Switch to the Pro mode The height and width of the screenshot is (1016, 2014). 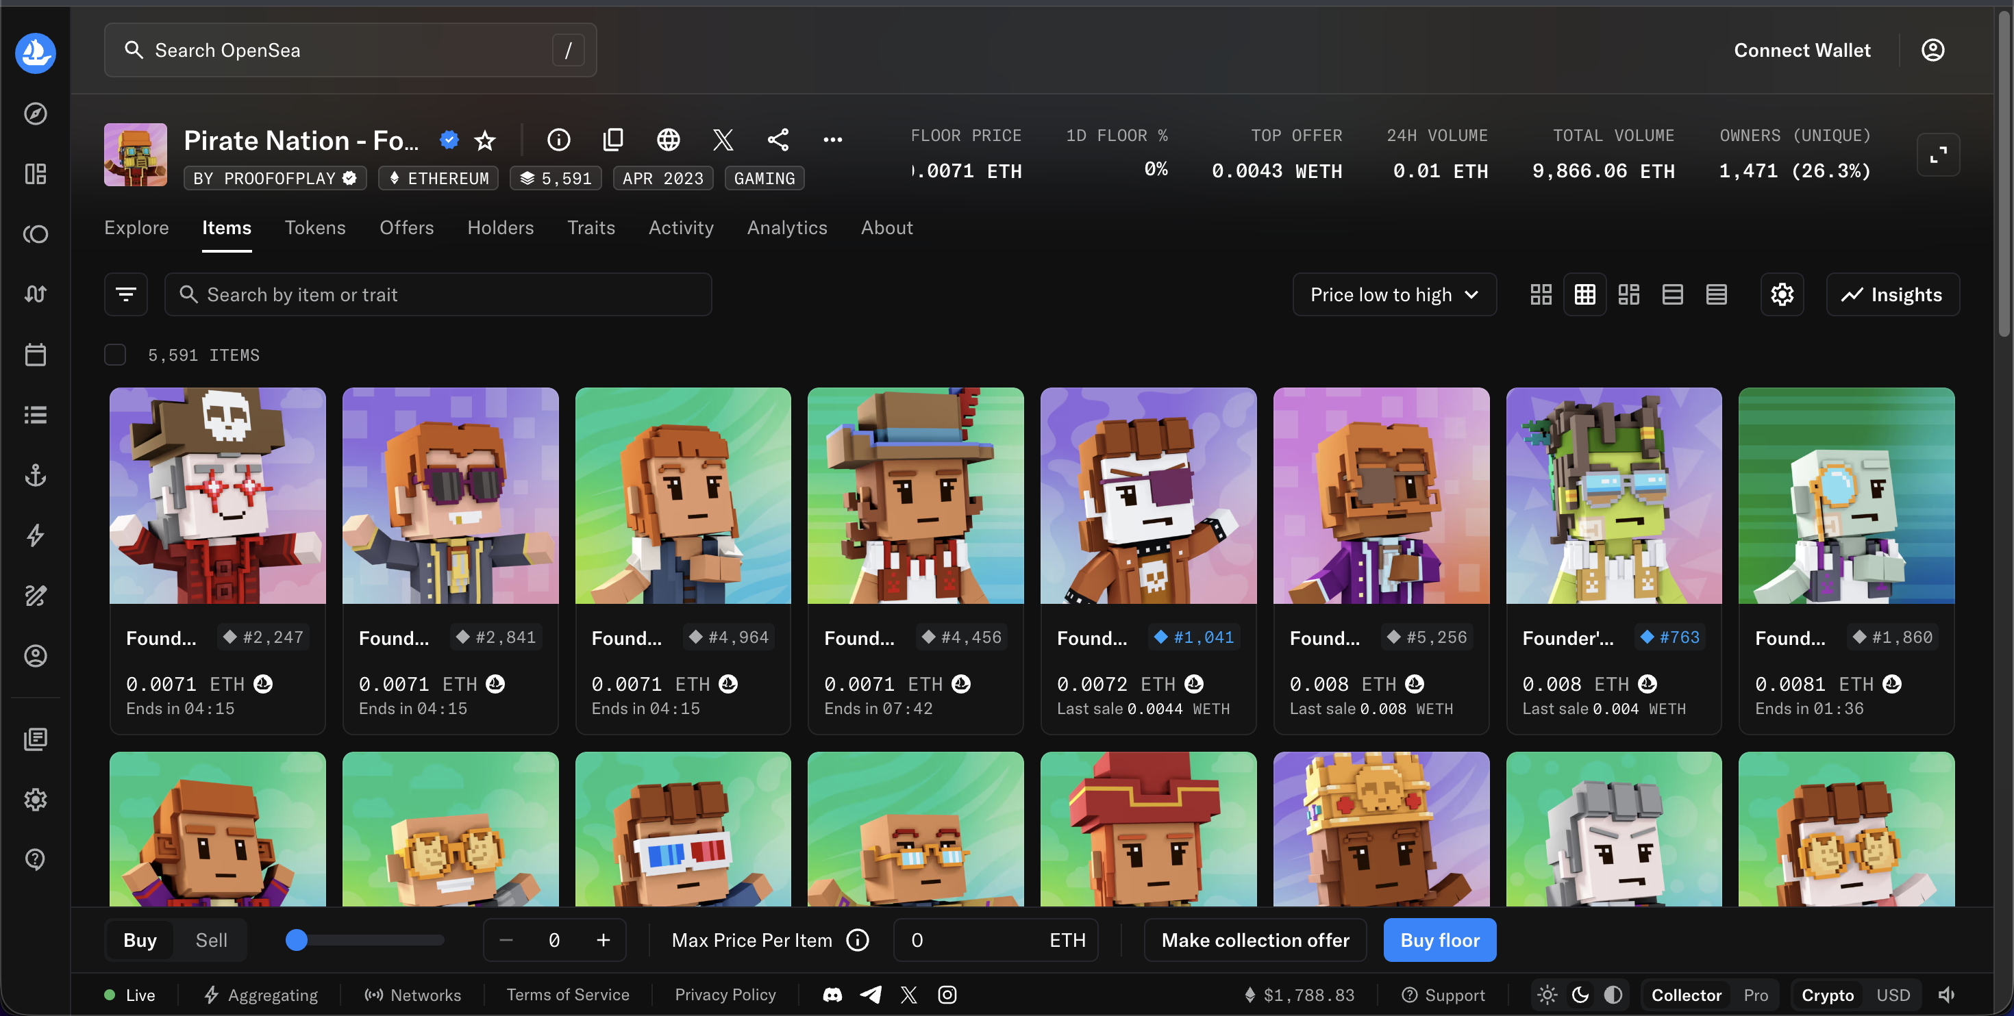tap(1755, 995)
